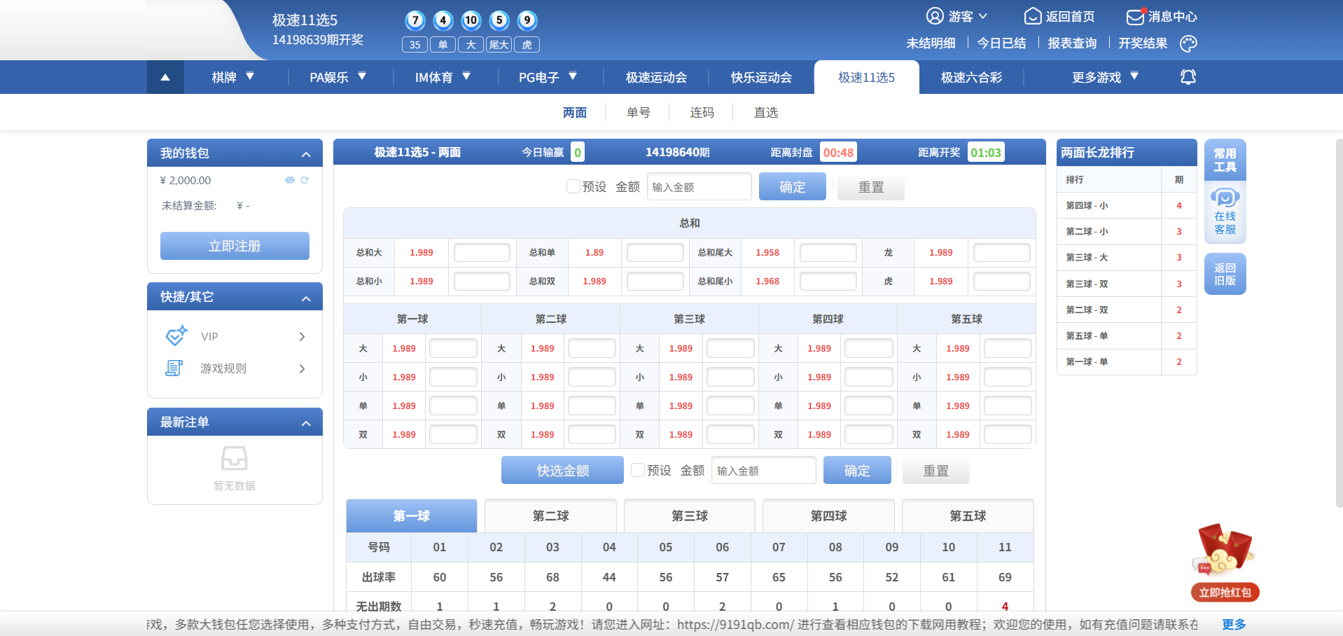Check the 预设 box beside 快选金额
The height and width of the screenshot is (636, 1343).
638,470
